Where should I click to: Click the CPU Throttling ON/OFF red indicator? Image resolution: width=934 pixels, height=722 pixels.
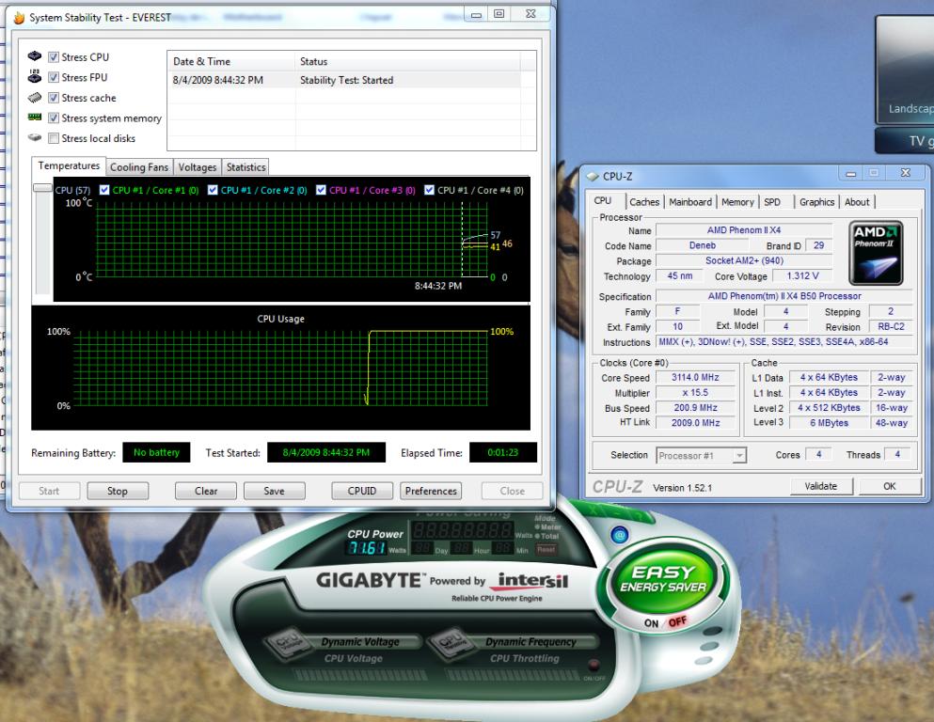[x=593, y=664]
